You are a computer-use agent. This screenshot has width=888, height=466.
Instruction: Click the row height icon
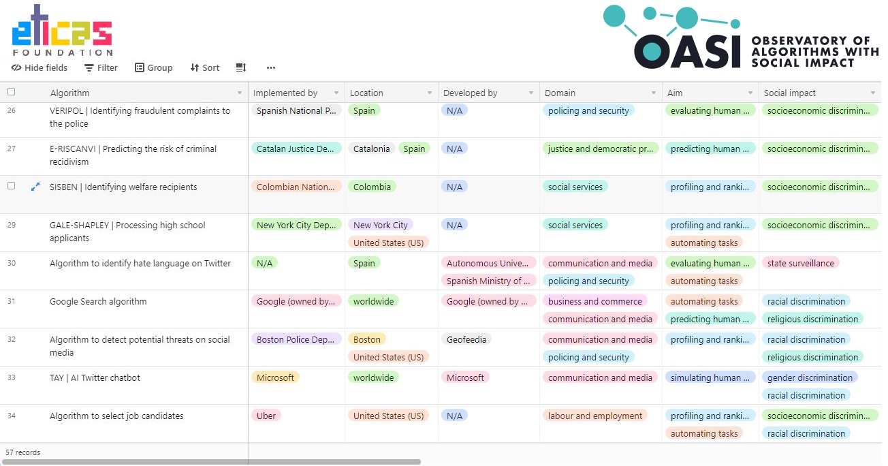[240, 67]
